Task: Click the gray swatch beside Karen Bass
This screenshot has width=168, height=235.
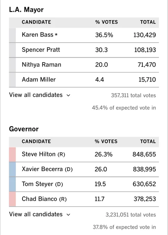Action: pyautogui.click(x=12, y=35)
